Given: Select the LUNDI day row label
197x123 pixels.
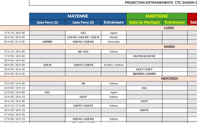Looking at the screenshot, I should 169,28.
